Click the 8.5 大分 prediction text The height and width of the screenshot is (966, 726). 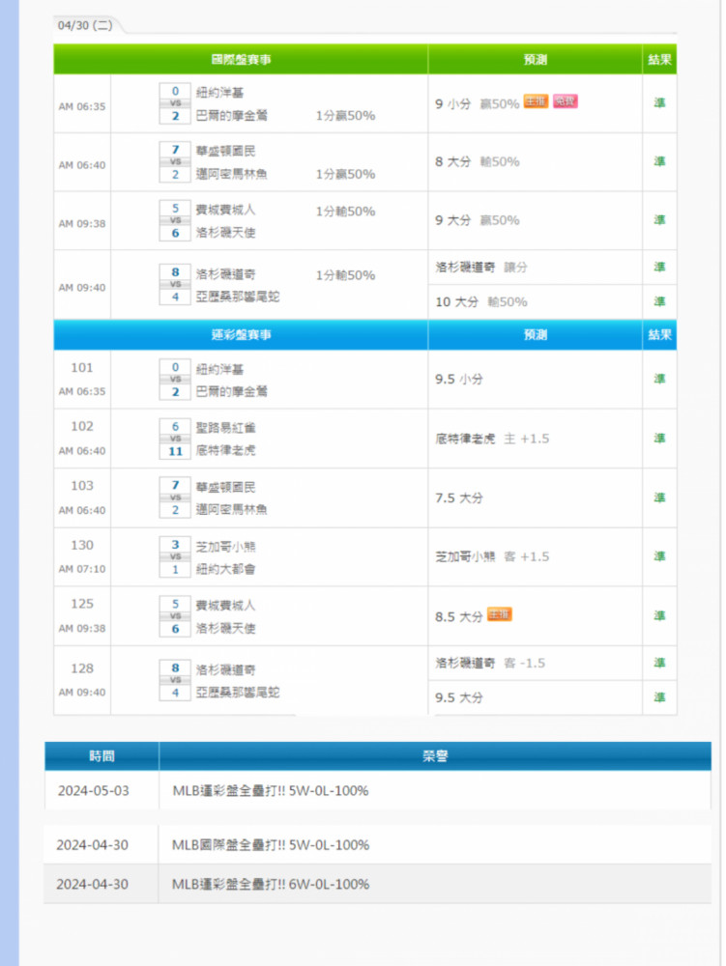coord(459,616)
